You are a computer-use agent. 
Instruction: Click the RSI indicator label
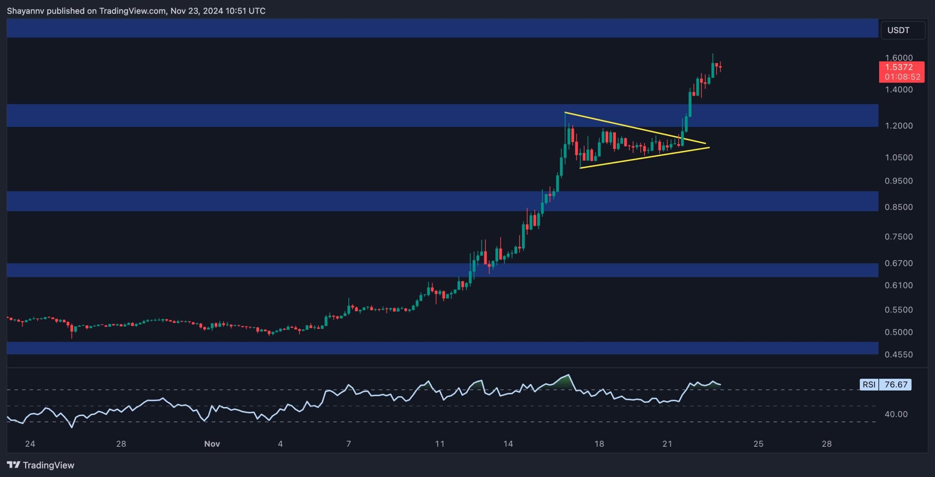click(869, 384)
